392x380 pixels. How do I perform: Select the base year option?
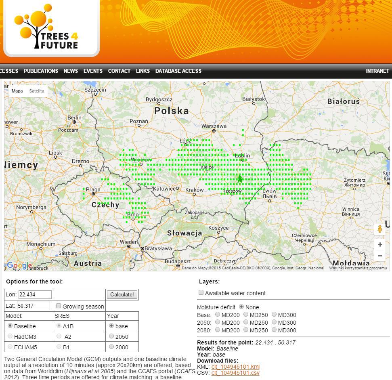(x=111, y=326)
